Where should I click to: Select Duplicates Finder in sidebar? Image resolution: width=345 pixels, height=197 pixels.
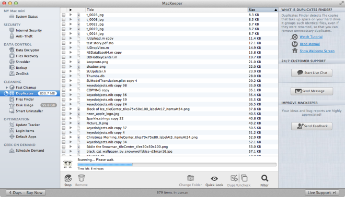(30, 93)
